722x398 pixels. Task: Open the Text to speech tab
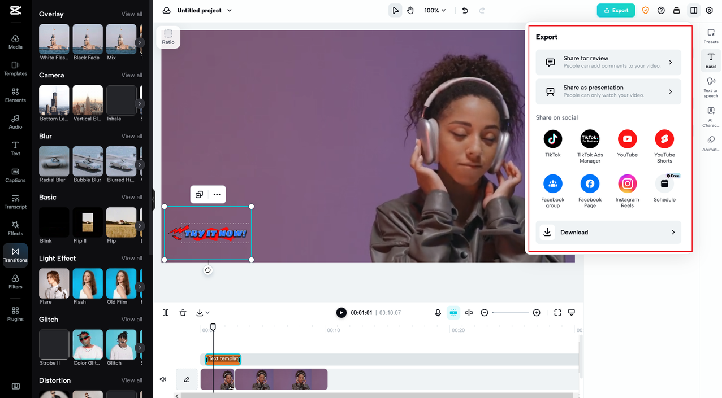coord(711,87)
